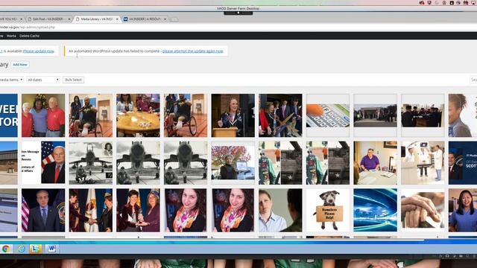Select the woman facing soldier photo
The image size is (477, 268).
point(280,210)
